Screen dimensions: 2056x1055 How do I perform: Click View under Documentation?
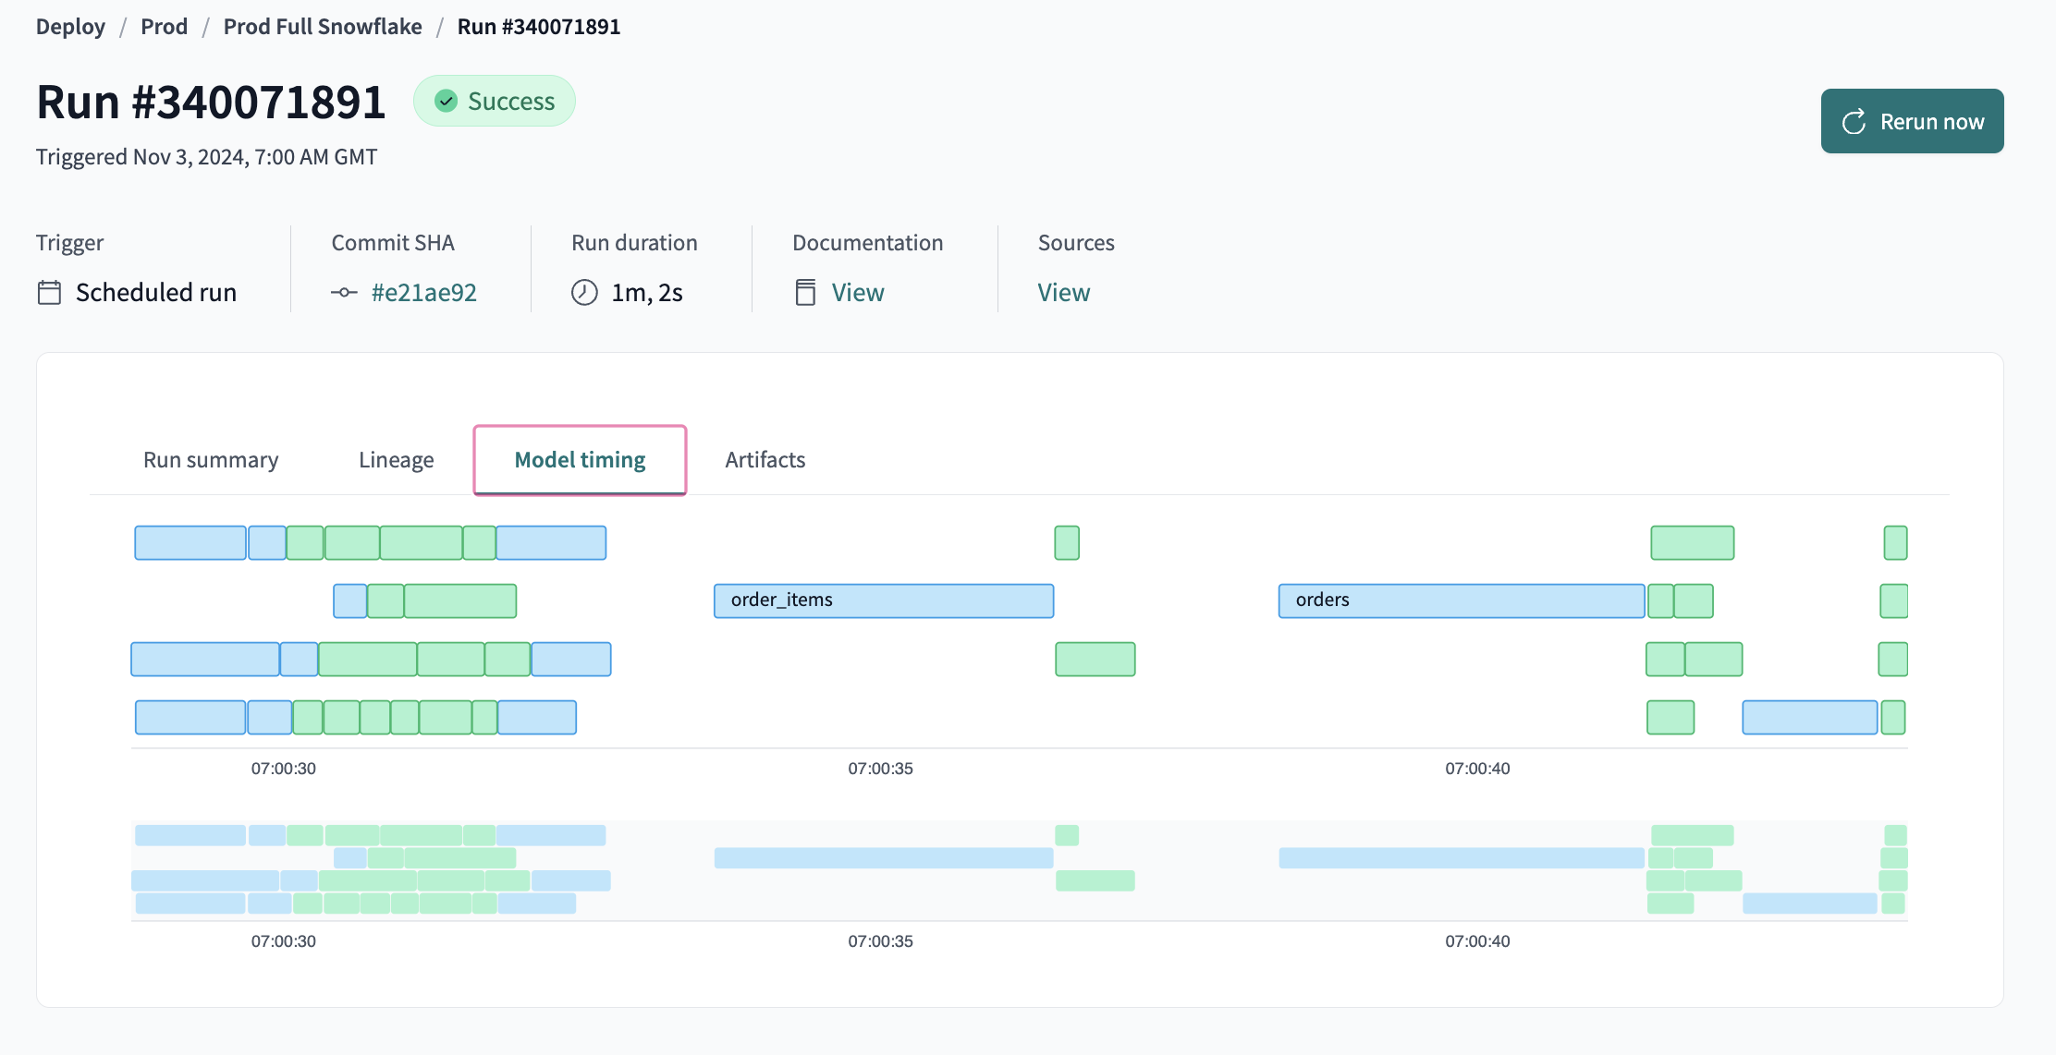[856, 291]
